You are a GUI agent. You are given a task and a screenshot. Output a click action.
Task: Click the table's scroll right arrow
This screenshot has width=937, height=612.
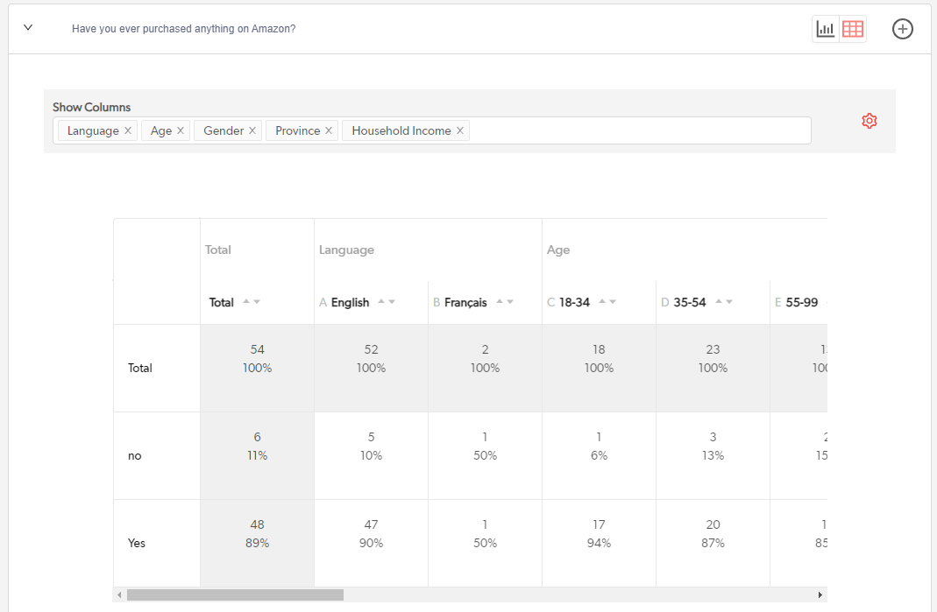click(x=820, y=594)
